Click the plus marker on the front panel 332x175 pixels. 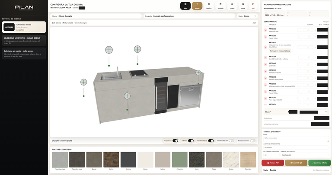[x=127, y=96]
